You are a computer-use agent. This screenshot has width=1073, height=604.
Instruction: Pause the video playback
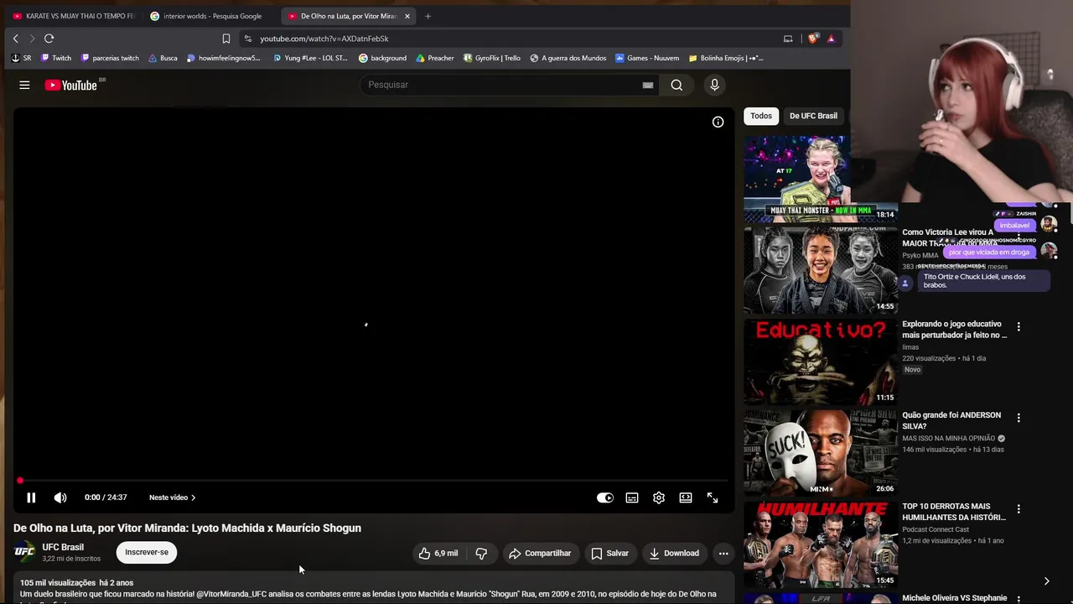[31, 497]
